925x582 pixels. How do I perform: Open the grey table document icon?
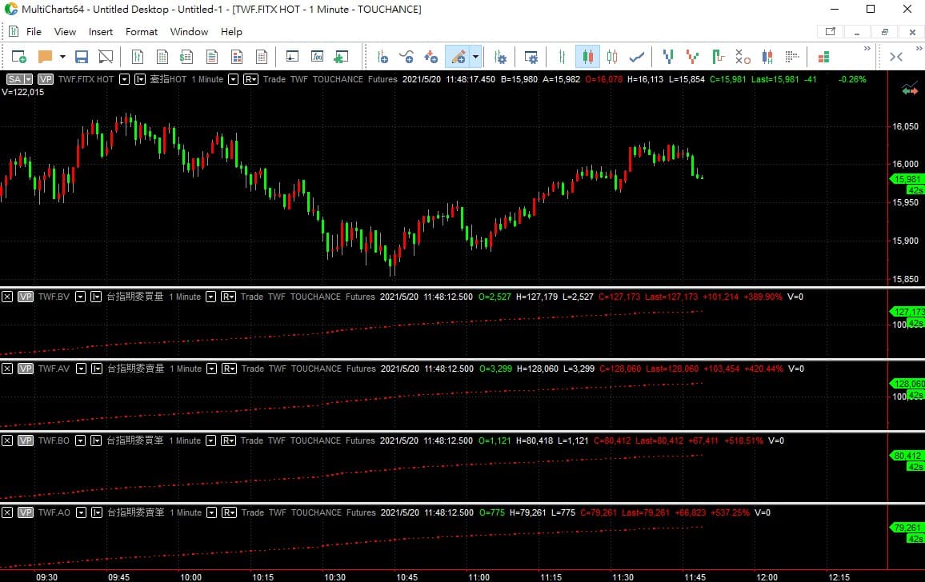click(x=262, y=57)
